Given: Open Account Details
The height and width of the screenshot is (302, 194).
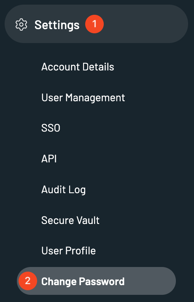Looking at the screenshot, I should (78, 67).
